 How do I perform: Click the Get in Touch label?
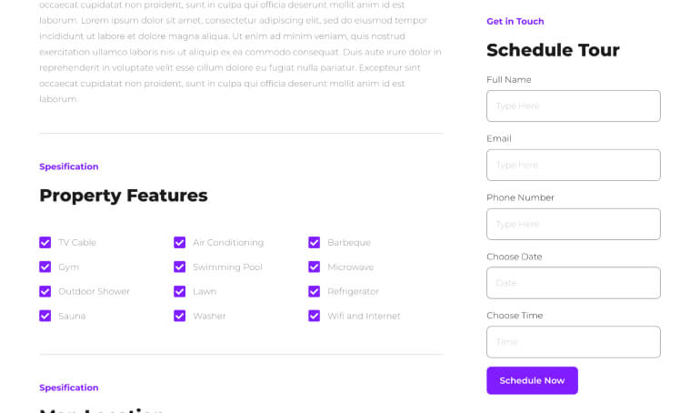point(515,22)
